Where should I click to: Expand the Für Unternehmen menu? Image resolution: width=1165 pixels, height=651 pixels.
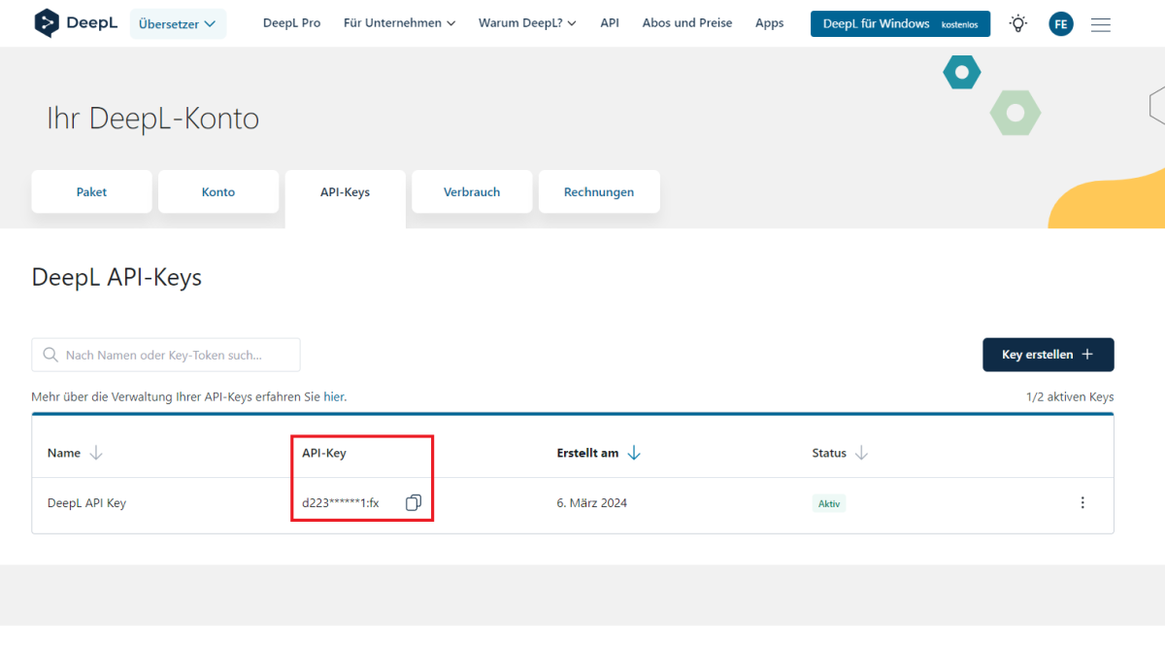click(x=399, y=23)
